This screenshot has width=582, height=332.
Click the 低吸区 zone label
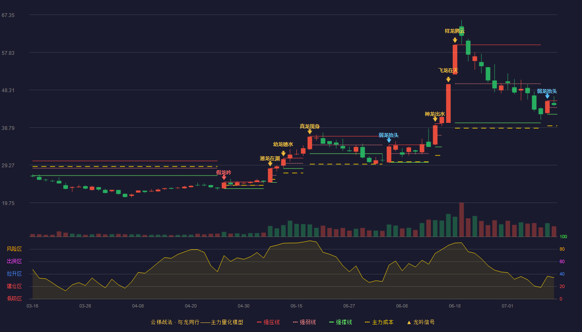pyautogui.click(x=14, y=299)
